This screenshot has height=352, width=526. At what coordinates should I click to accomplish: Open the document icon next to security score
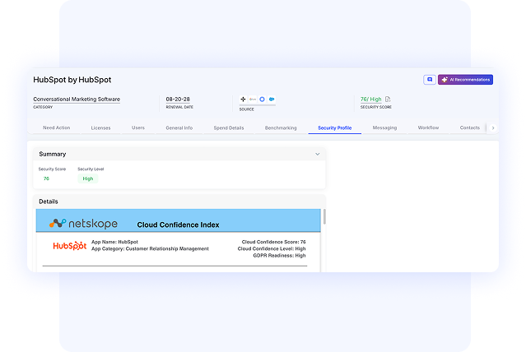pos(388,100)
